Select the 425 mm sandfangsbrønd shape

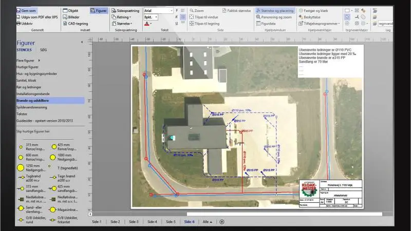pyautogui.click(x=63, y=188)
